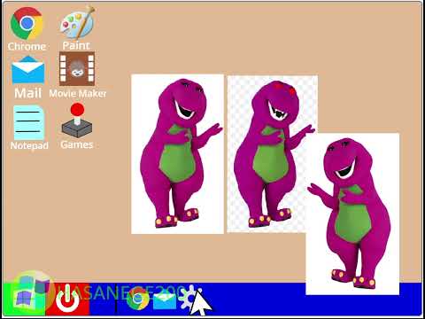The height and width of the screenshot is (319, 425).
Task: Click the "Movie Maker" label text
Action: [x=78, y=94]
